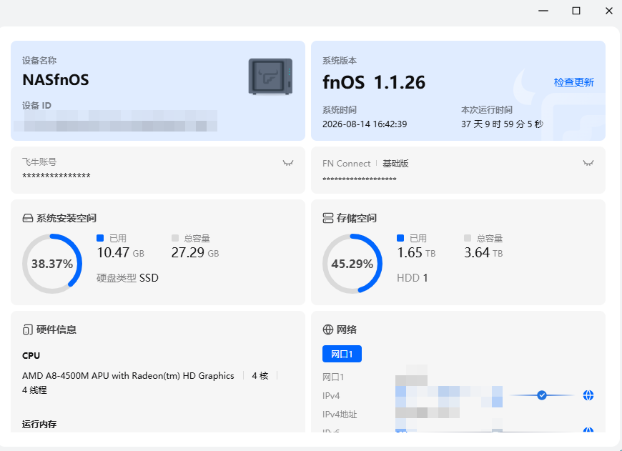Click the 硬盘类型 SSD text
The image size is (622, 451).
click(x=127, y=277)
